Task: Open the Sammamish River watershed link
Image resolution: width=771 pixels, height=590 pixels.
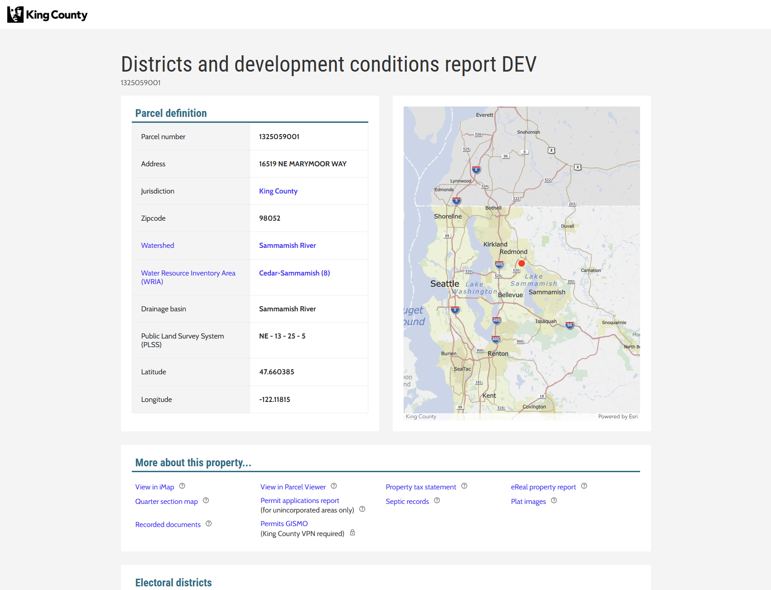Action: pyautogui.click(x=287, y=245)
